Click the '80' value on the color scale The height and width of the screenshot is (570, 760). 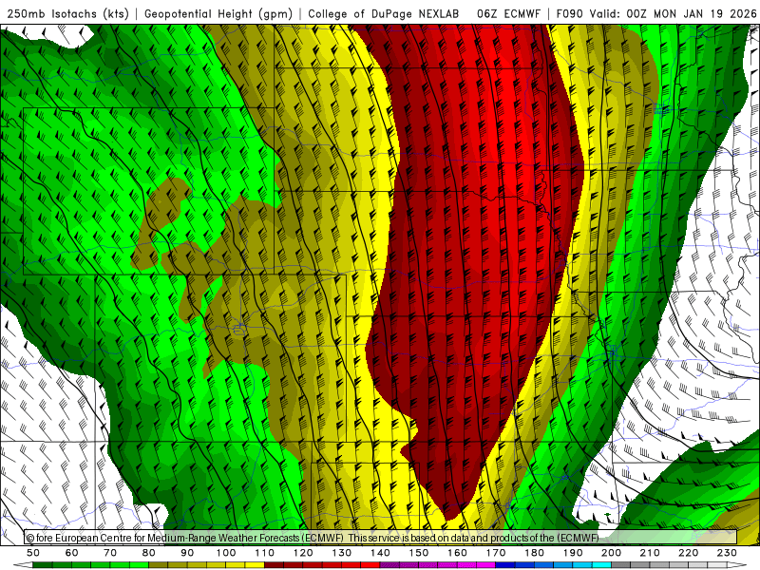(x=149, y=553)
